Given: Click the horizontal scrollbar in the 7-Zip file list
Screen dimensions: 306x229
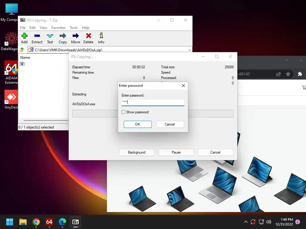Looking at the screenshot, I should [46, 120].
